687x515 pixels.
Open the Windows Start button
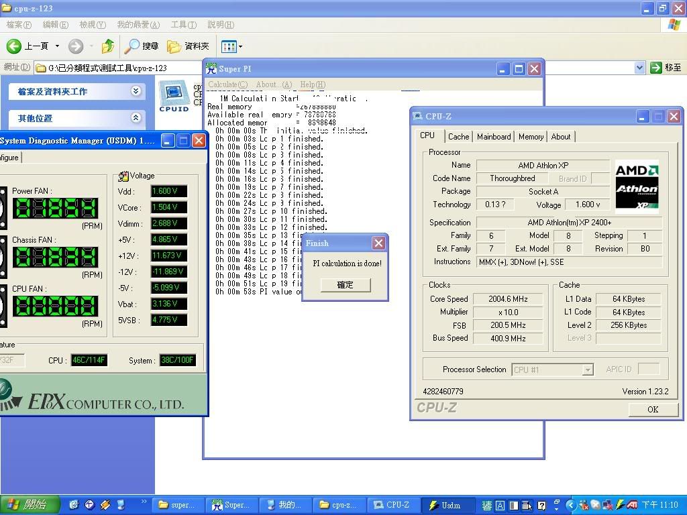pyautogui.click(x=30, y=505)
